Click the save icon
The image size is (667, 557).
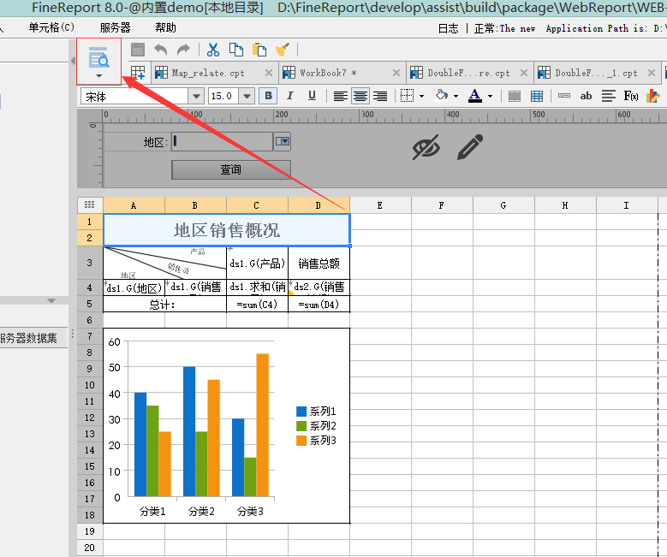(x=138, y=50)
